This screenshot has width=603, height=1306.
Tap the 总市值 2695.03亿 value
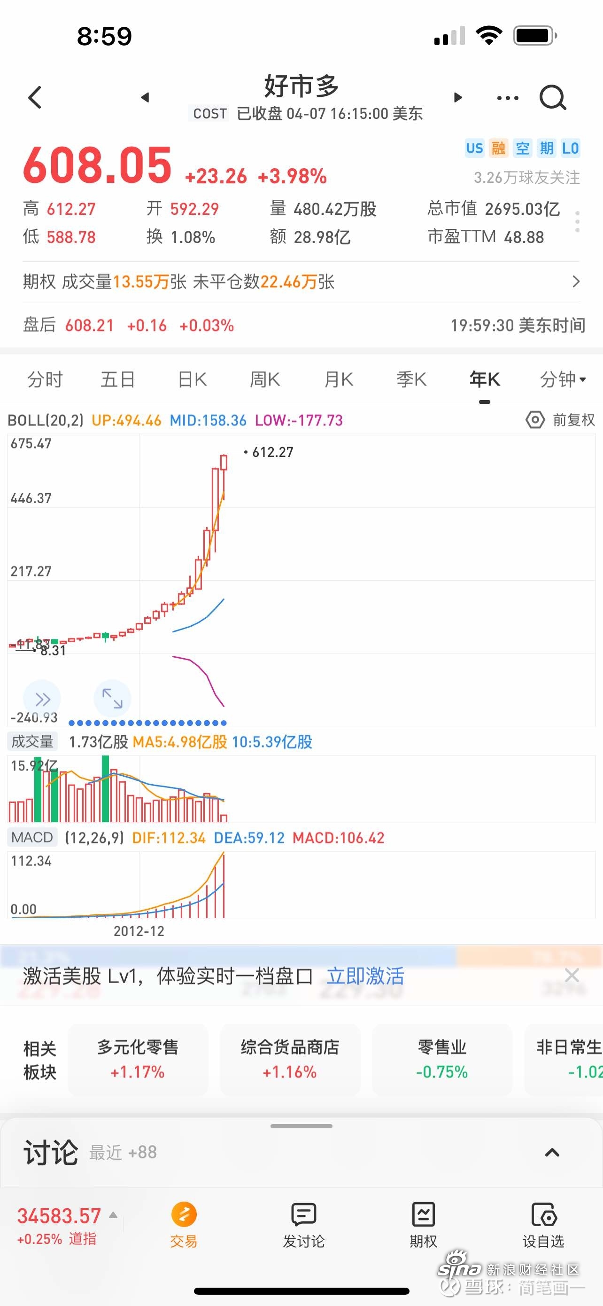[494, 208]
